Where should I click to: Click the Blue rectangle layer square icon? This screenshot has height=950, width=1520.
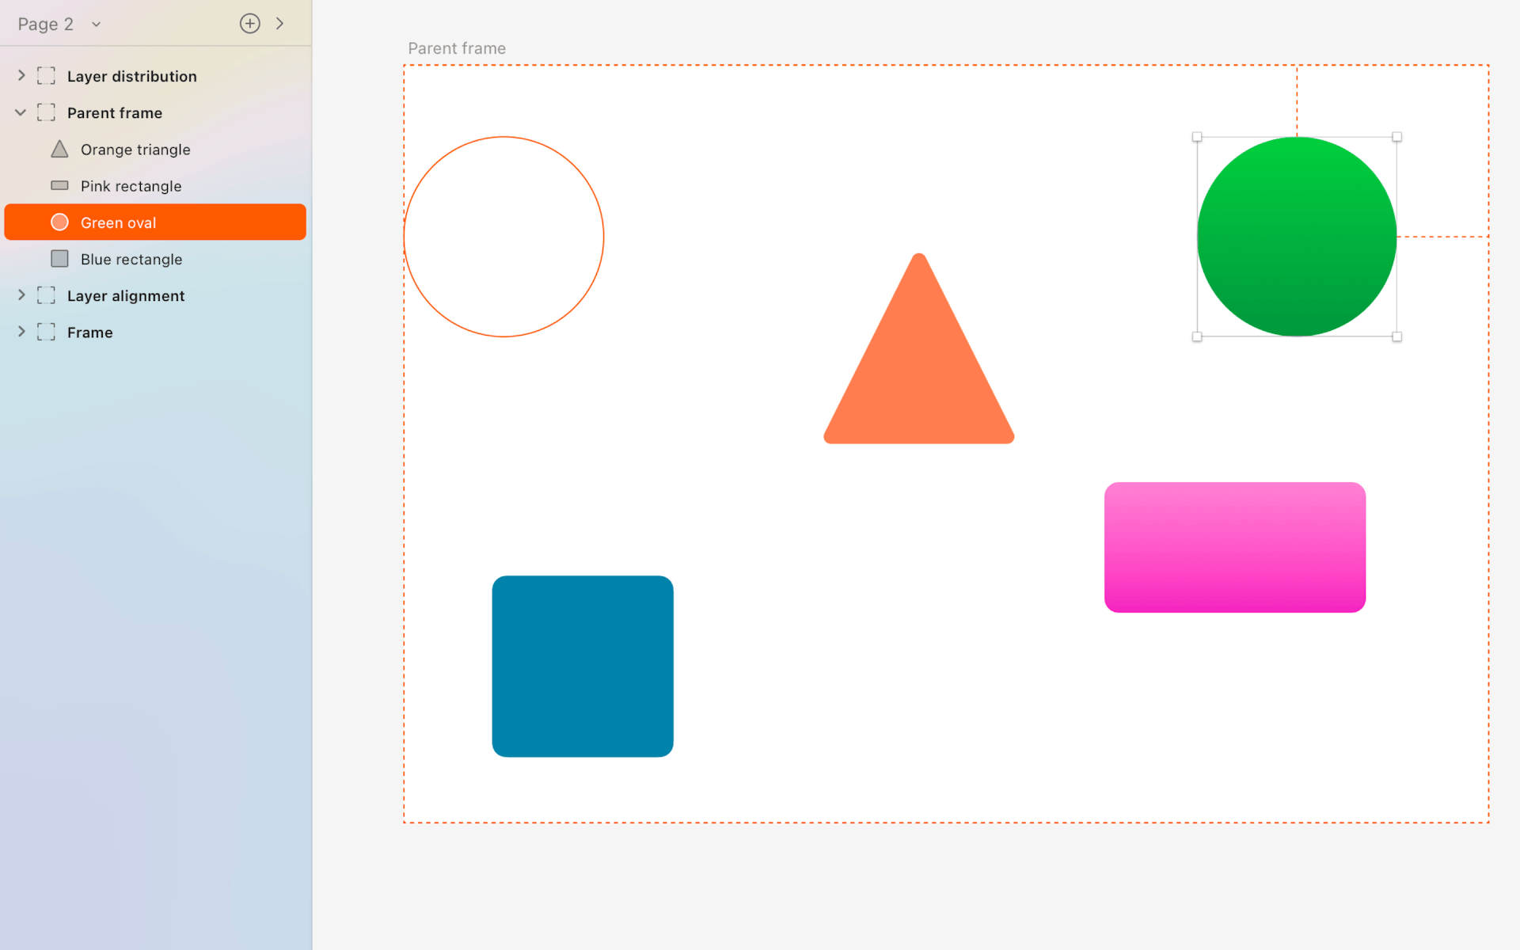point(59,259)
